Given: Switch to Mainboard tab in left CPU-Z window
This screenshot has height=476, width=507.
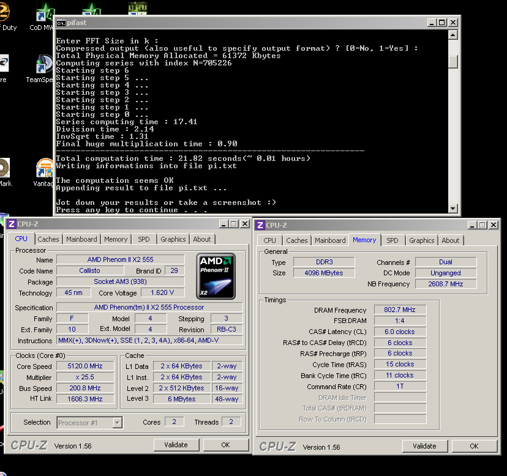Looking at the screenshot, I should click(x=81, y=239).
